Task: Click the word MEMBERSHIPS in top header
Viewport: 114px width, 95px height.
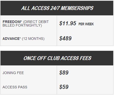Action: pyautogui.click(x=77, y=8)
